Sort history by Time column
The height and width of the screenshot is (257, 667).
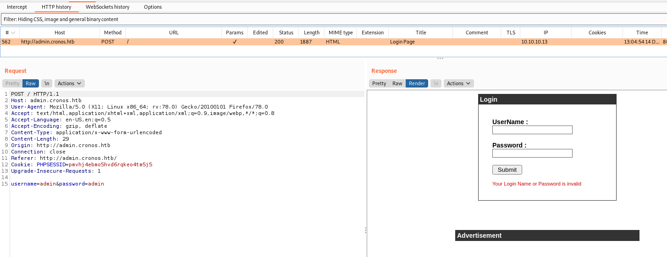pyautogui.click(x=642, y=33)
